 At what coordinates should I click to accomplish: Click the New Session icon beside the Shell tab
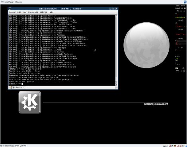(x=10, y=87)
